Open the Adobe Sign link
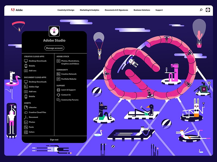The image size is (217, 162). tap(34, 87)
